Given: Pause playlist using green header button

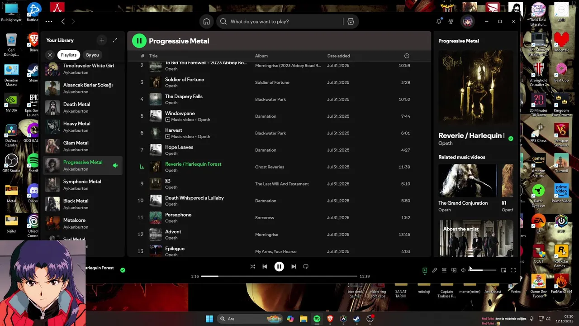Looking at the screenshot, I should [139, 41].
